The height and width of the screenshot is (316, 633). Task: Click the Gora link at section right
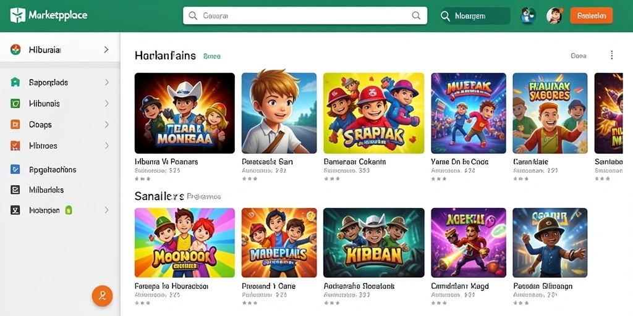pos(579,56)
